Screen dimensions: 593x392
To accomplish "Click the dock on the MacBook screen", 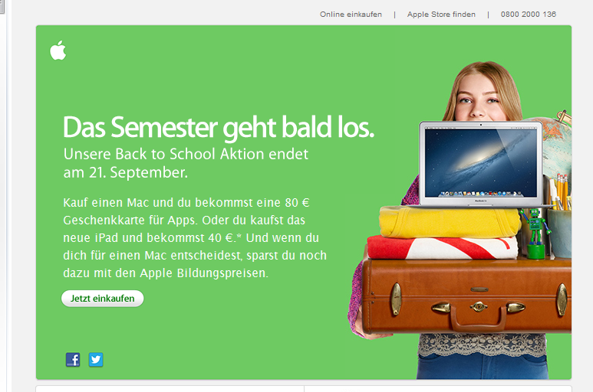I will click(x=481, y=194).
